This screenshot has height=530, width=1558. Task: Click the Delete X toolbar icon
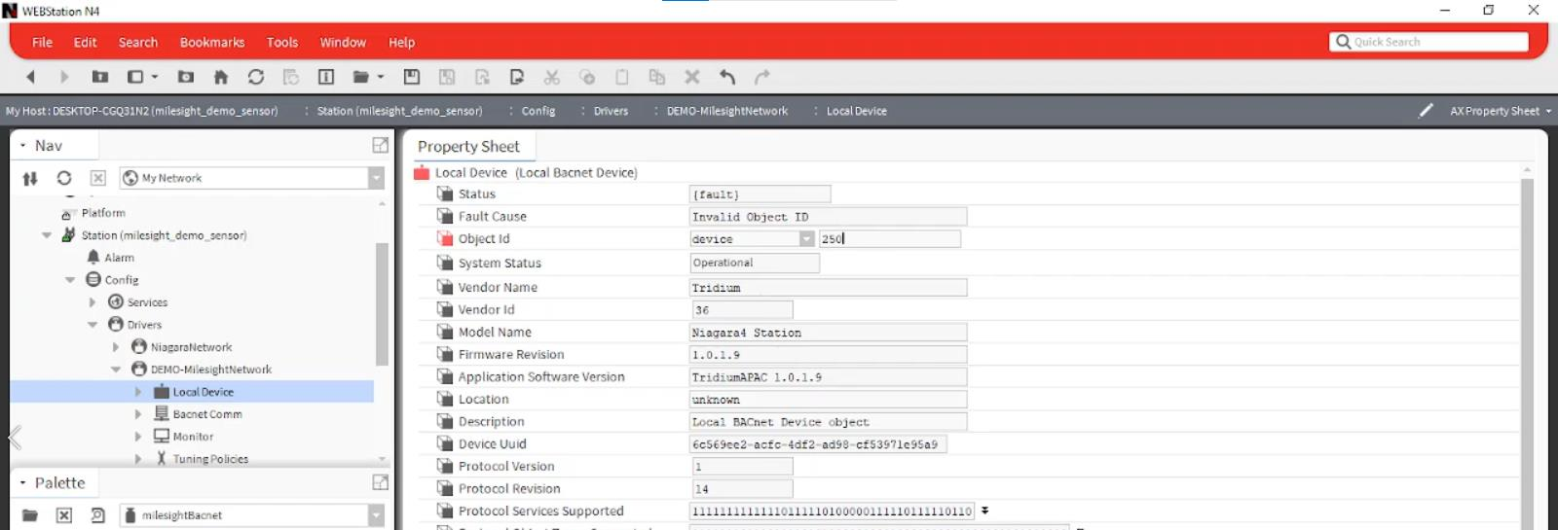[x=692, y=77]
